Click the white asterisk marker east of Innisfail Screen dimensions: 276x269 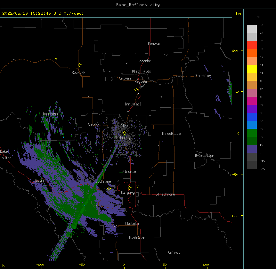point(161,97)
